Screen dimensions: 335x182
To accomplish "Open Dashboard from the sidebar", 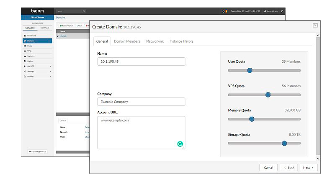I will (32, 36).
